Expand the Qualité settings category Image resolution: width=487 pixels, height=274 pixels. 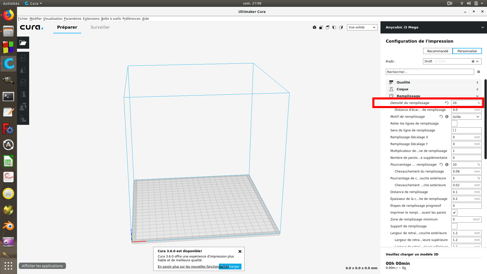click(x=434, y=82)
